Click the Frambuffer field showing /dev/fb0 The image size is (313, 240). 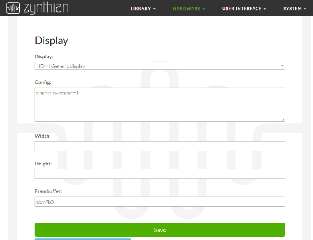coord(160,201)
